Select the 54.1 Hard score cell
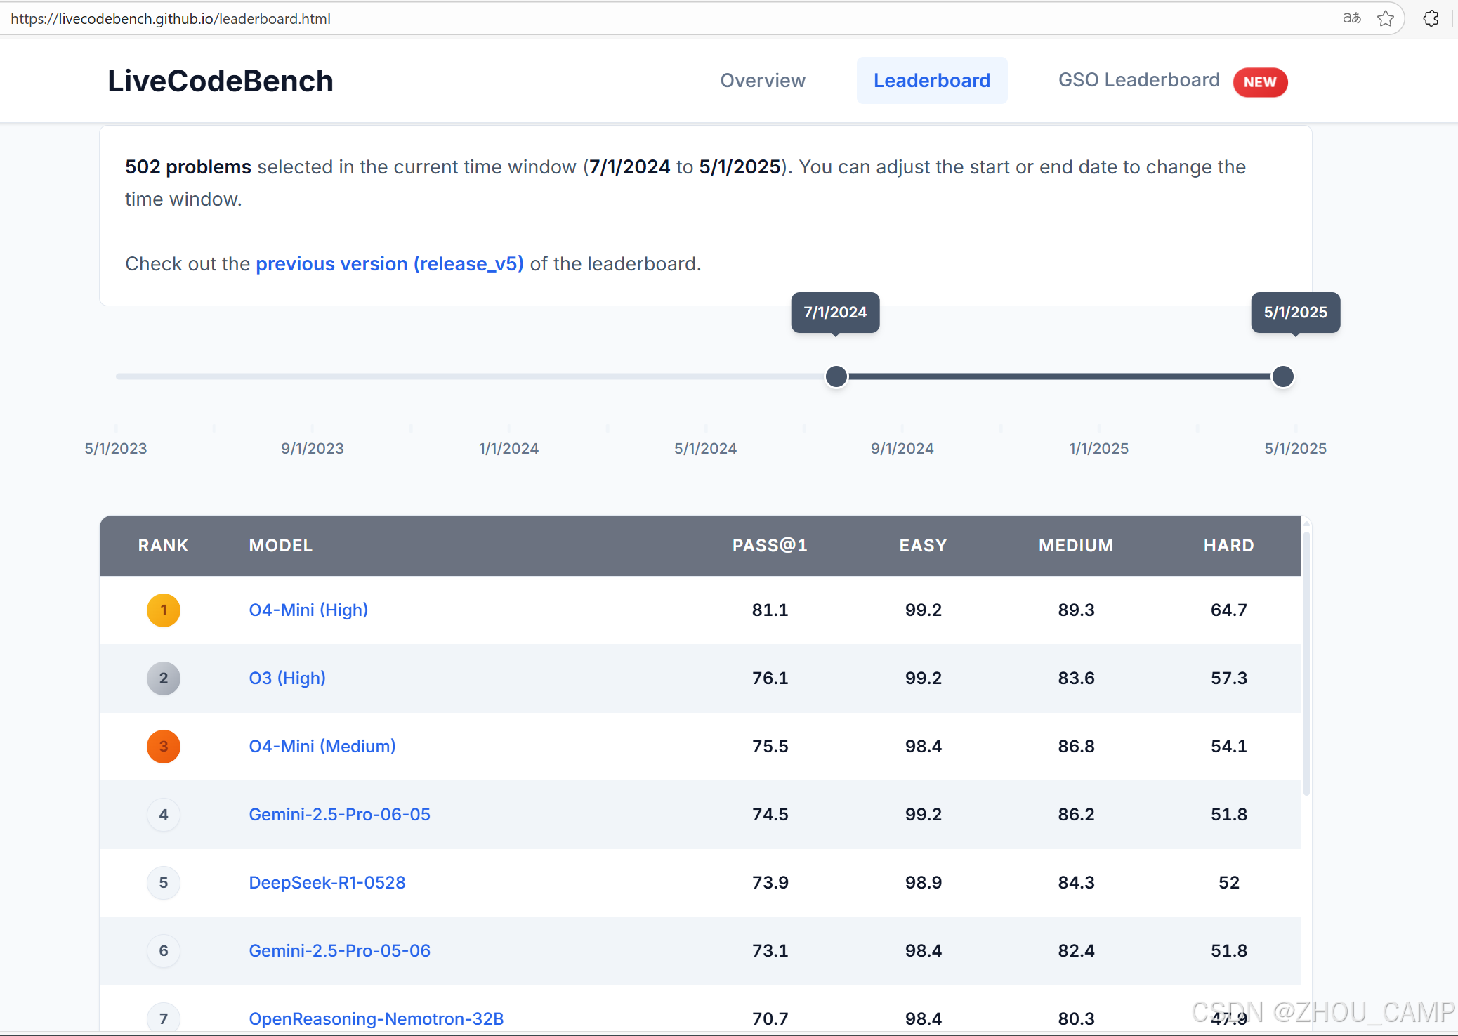1458x1036 pixels. click(1228, 746)
